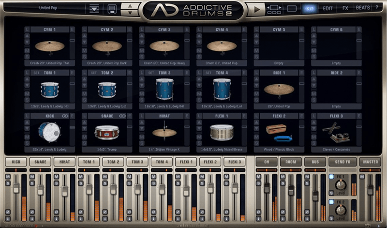Open the United Pop preset dropdown
Image resolution: width=387 pixels, height=228 pixels.
tap(48, 8)
